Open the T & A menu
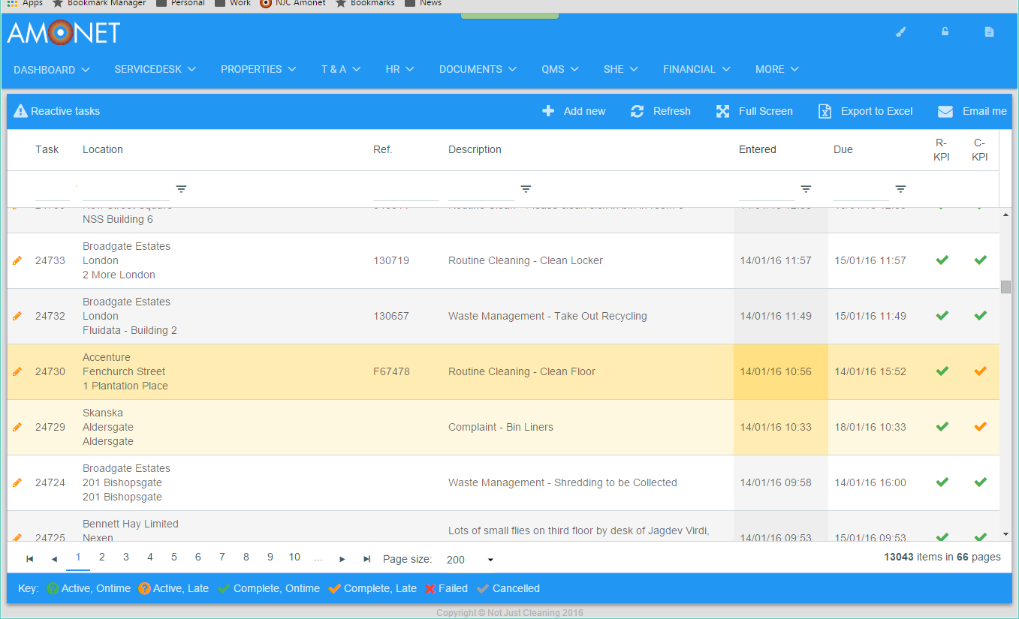The image size is (1019, 619). [x=342, y=69]
